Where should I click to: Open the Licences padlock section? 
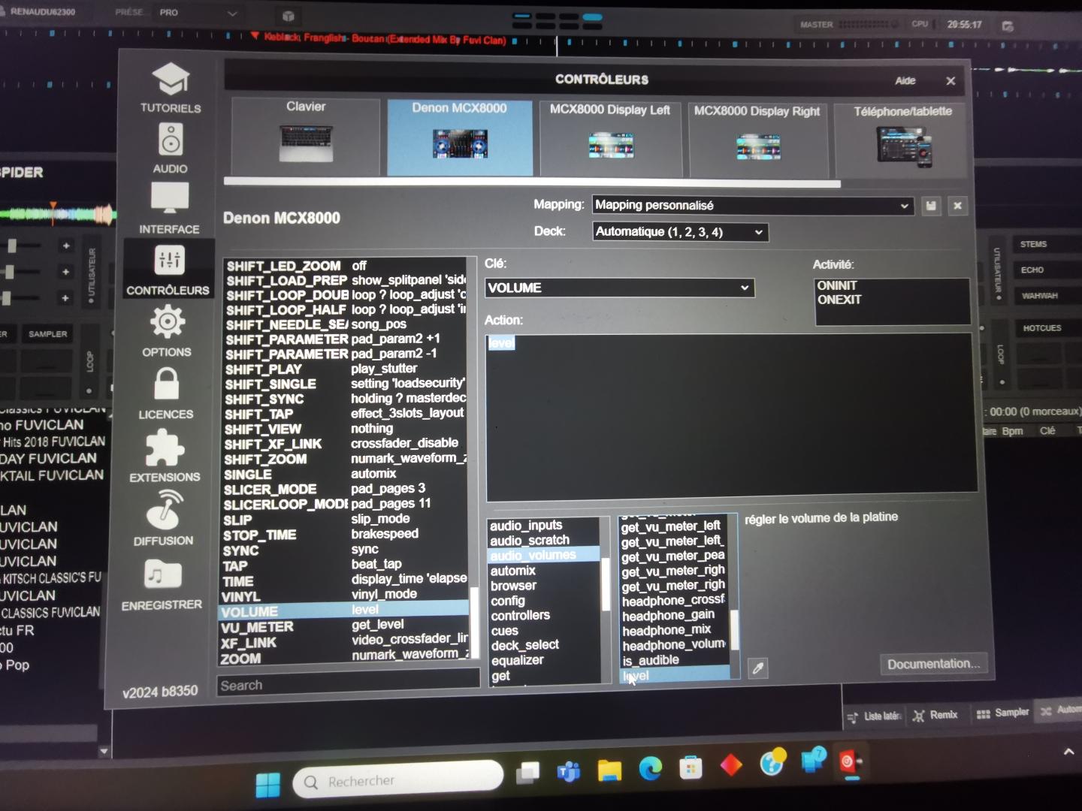click(x=166, y=393)
